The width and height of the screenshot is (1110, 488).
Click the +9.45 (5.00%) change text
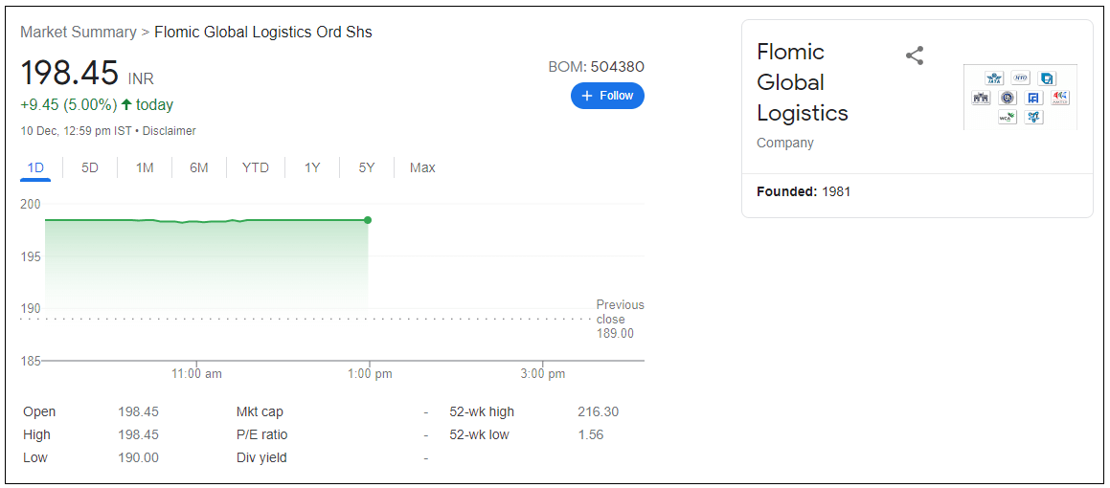coord(69,105)
